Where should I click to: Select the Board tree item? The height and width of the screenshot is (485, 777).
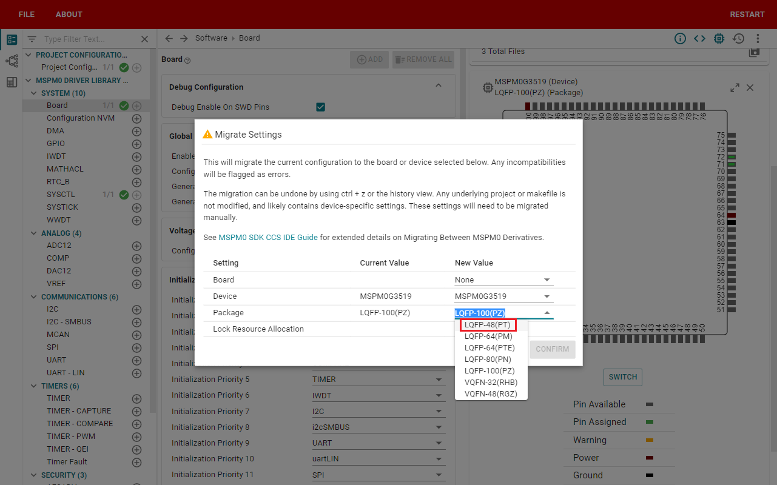tap(57, 105)
